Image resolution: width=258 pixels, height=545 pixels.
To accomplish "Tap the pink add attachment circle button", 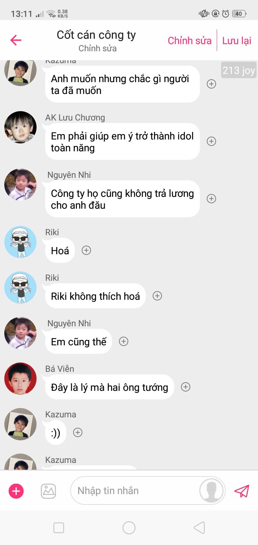I will (16, 491).
